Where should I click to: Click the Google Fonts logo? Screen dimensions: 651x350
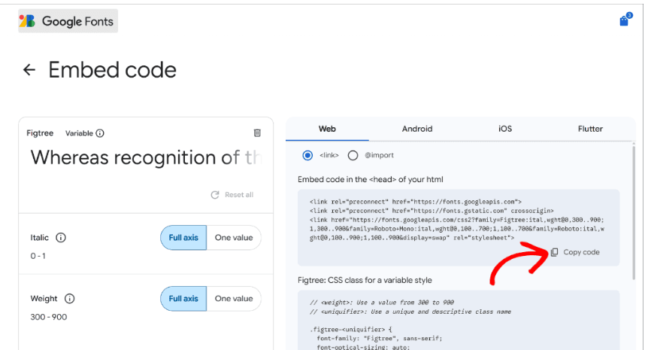tap(68, 21)
